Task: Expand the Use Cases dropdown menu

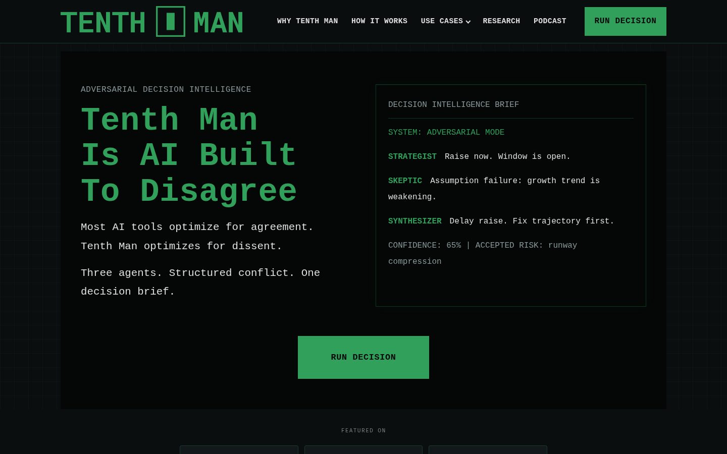Action: point(446,21)
